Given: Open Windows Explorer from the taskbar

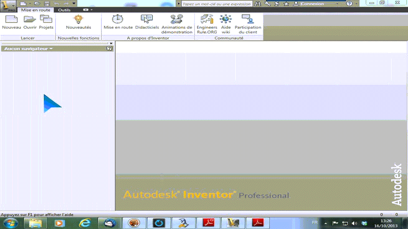Looking at the screenshot, I should click(35, 223).
